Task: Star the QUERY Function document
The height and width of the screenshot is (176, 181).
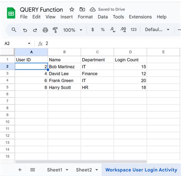Action: pyautogui.click(x=72, y=10)
